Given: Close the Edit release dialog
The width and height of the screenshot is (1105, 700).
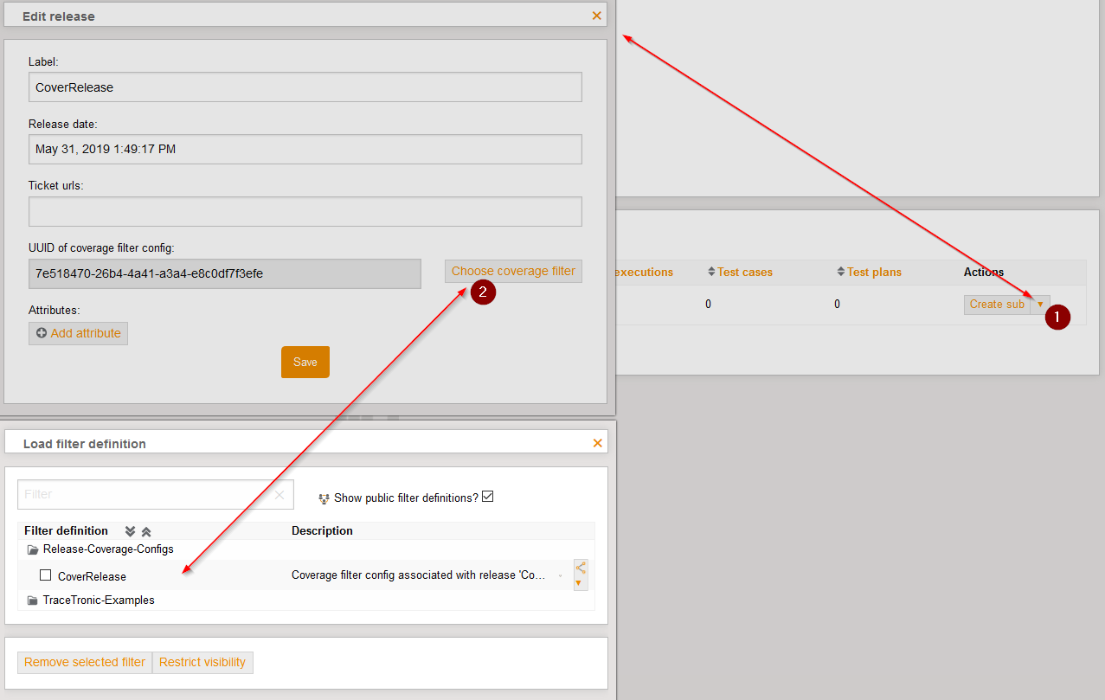Looking at the screenshot, I should (x=596, y=16).
